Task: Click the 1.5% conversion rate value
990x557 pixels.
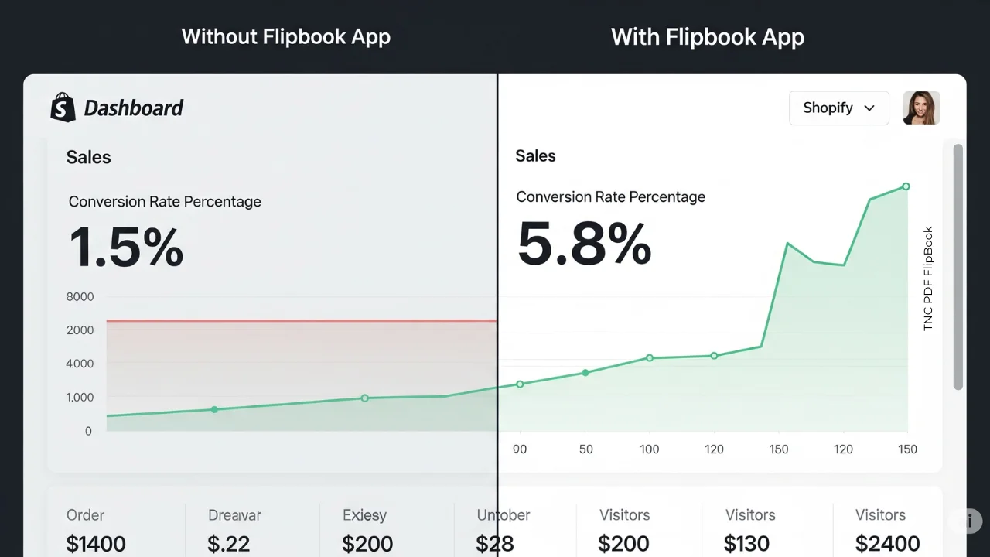Action: [126, 248]
